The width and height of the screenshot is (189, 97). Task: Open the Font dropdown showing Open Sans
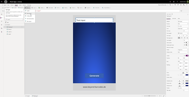click(183, 28)
